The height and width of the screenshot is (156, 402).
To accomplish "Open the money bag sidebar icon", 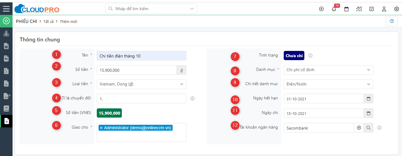I will coord(6,34).
